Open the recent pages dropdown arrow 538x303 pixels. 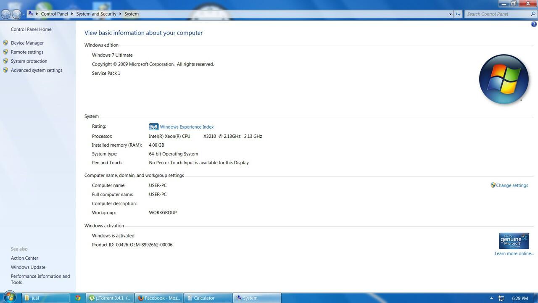click(24, 14)
